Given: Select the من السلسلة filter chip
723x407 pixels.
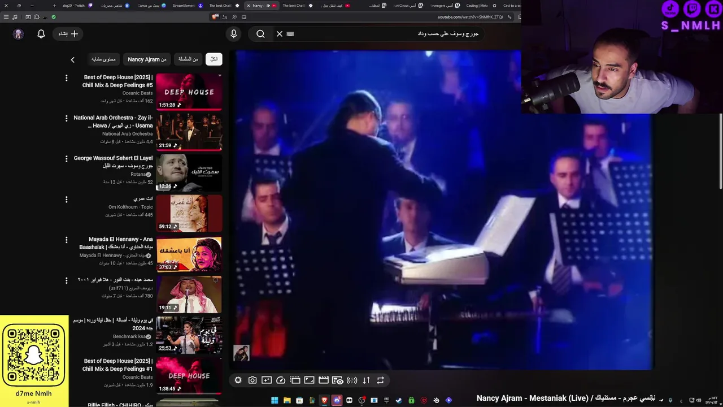Looking at the screenshot, I should tap(188, 59).
